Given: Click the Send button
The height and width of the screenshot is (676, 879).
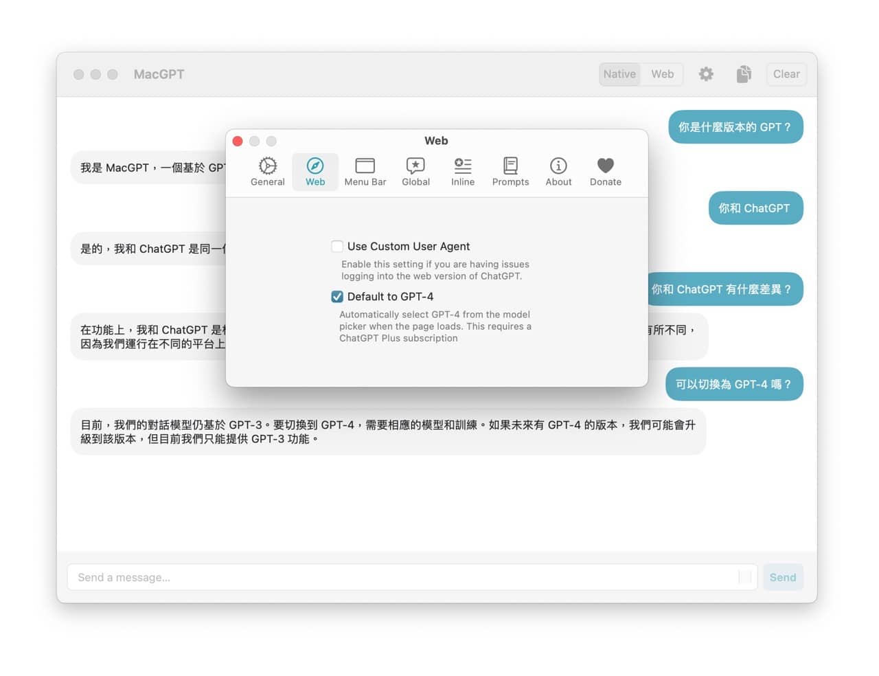Looking at the screenshot, I should coord(783,577).
